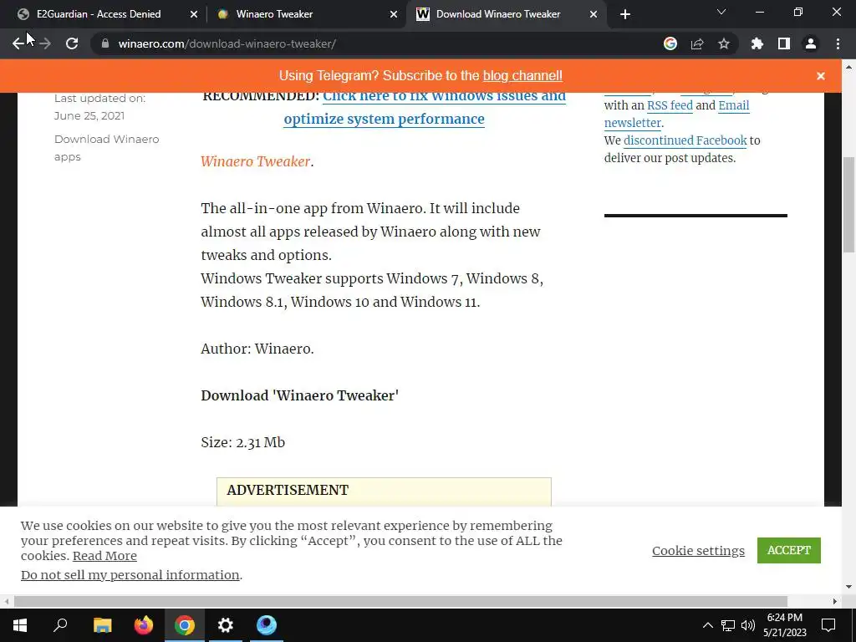
Task: Click the scrollbar up arrow
Action: point(849,67)
